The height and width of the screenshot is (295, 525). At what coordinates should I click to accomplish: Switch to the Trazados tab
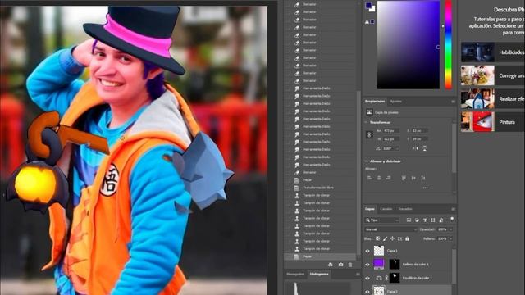405,209
